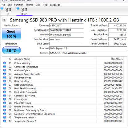The image size is (128, 128).
Task: Click the Interface field UASP (NVM Express)
Action: (x=66, y=35)
